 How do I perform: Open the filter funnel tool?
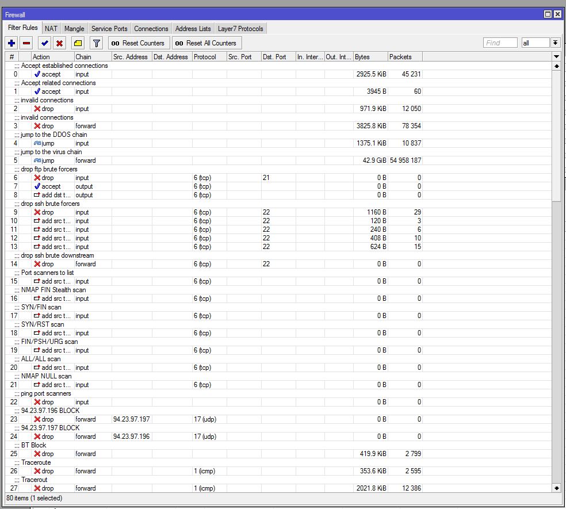(97, 43)
